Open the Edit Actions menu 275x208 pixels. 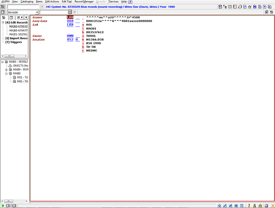[x=52, y=2]
